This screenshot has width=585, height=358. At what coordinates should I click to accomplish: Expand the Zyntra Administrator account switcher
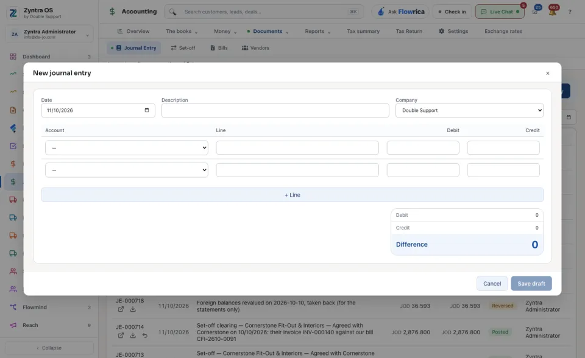tap(49, 34)
